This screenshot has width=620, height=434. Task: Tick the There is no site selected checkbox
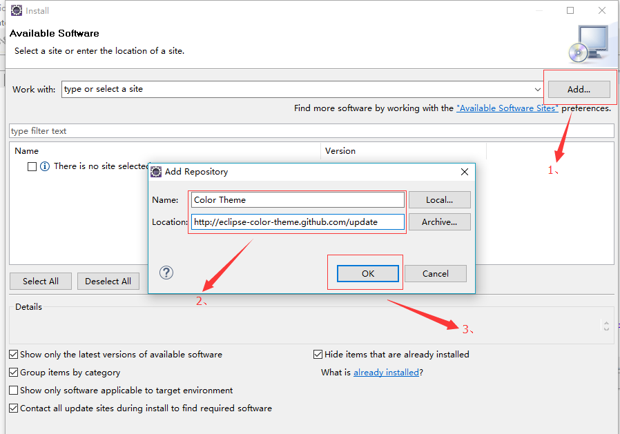32,166
